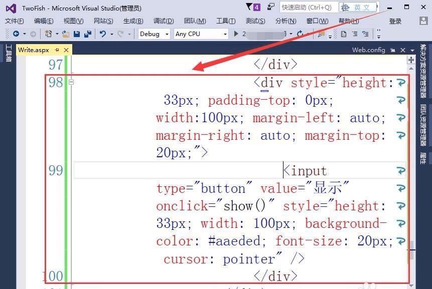The height and width of the screenshot is (289, 432).
Task: Switch to the Write.aspx tab
Action: [33, 50]
